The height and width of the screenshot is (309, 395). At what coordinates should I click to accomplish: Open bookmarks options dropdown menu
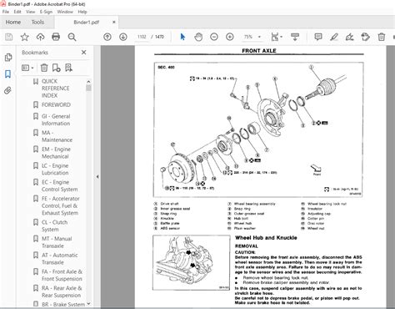point(27,68)
